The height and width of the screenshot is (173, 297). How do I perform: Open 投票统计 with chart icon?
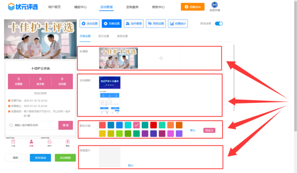point(178,24)
